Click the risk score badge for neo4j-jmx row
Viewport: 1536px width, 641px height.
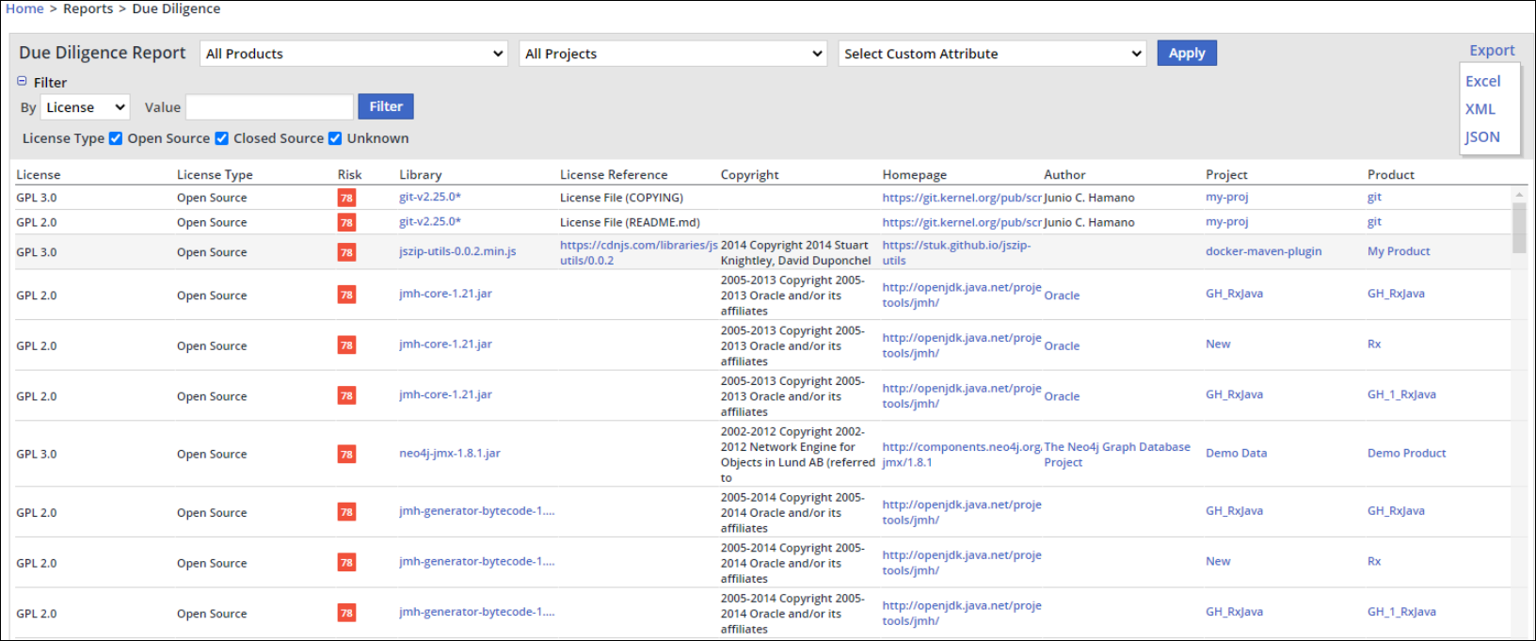point(346,454)
